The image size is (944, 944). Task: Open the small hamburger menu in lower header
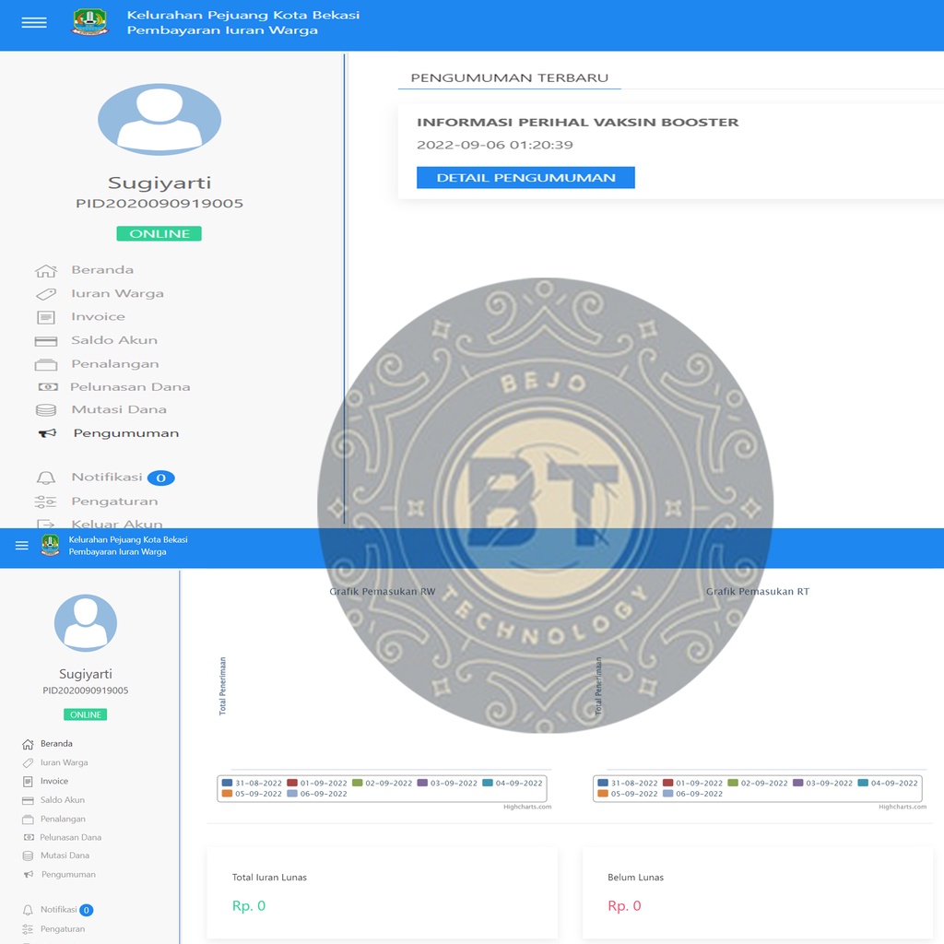pos(22,546)
